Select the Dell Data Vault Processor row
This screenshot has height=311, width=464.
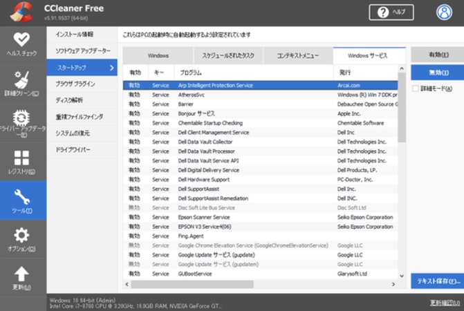(261, 151)
